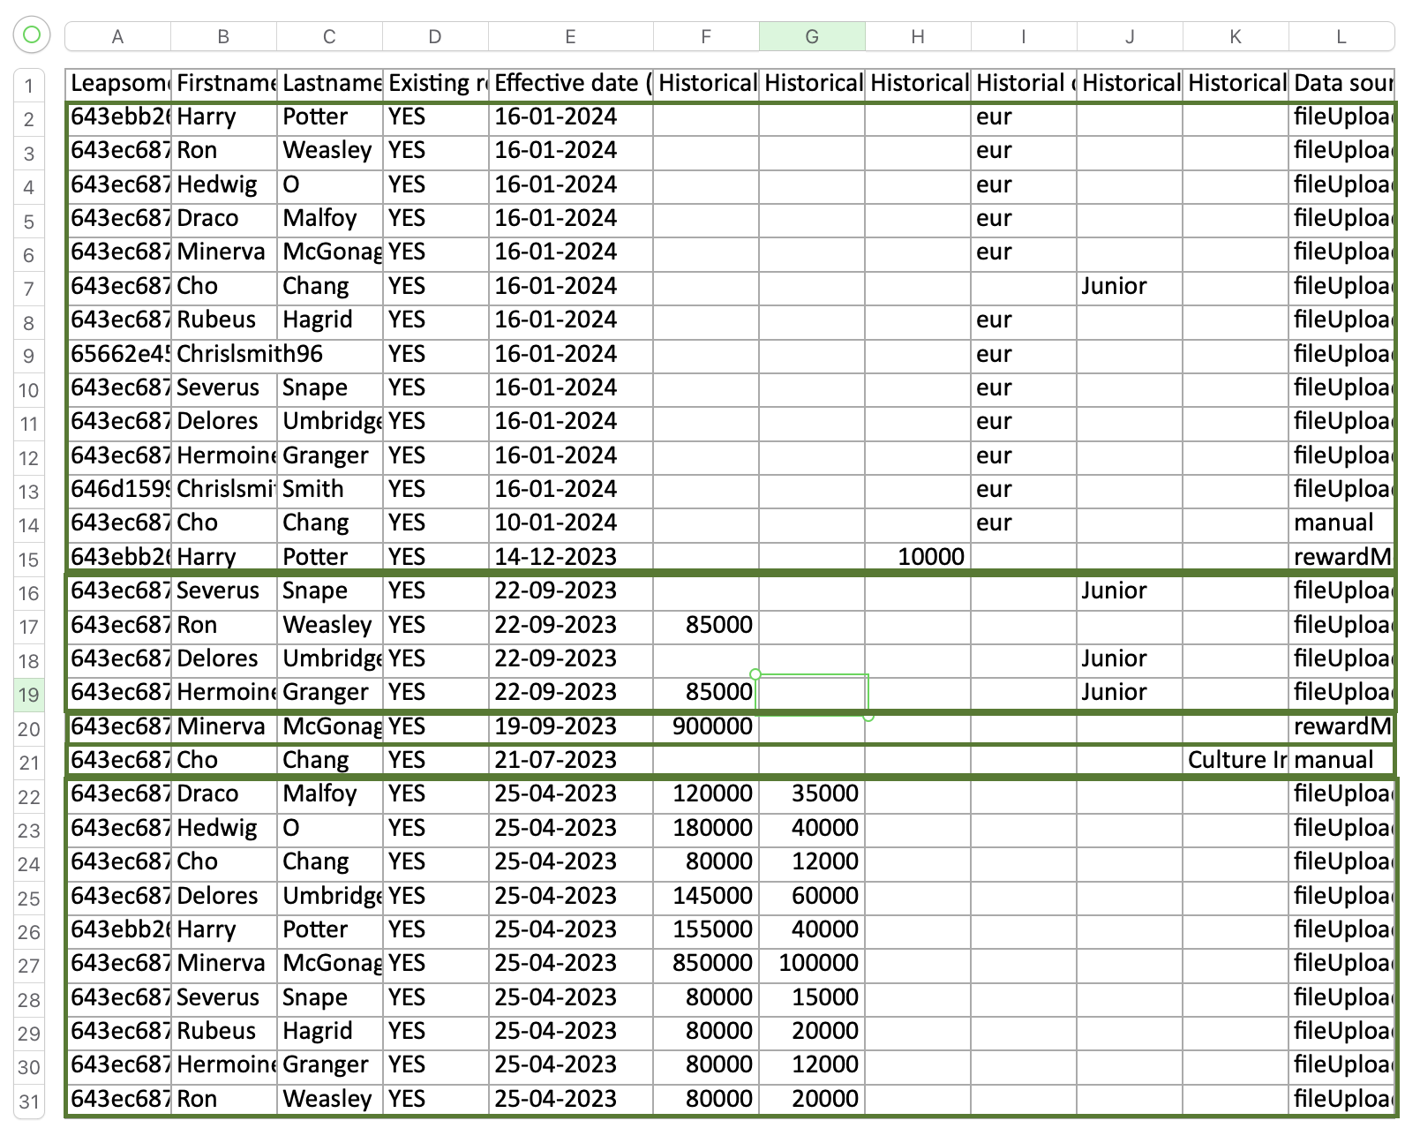Click the cell containing 10000 in column H
Screen dimensions: 1405x1128
[x=918, y=558]
